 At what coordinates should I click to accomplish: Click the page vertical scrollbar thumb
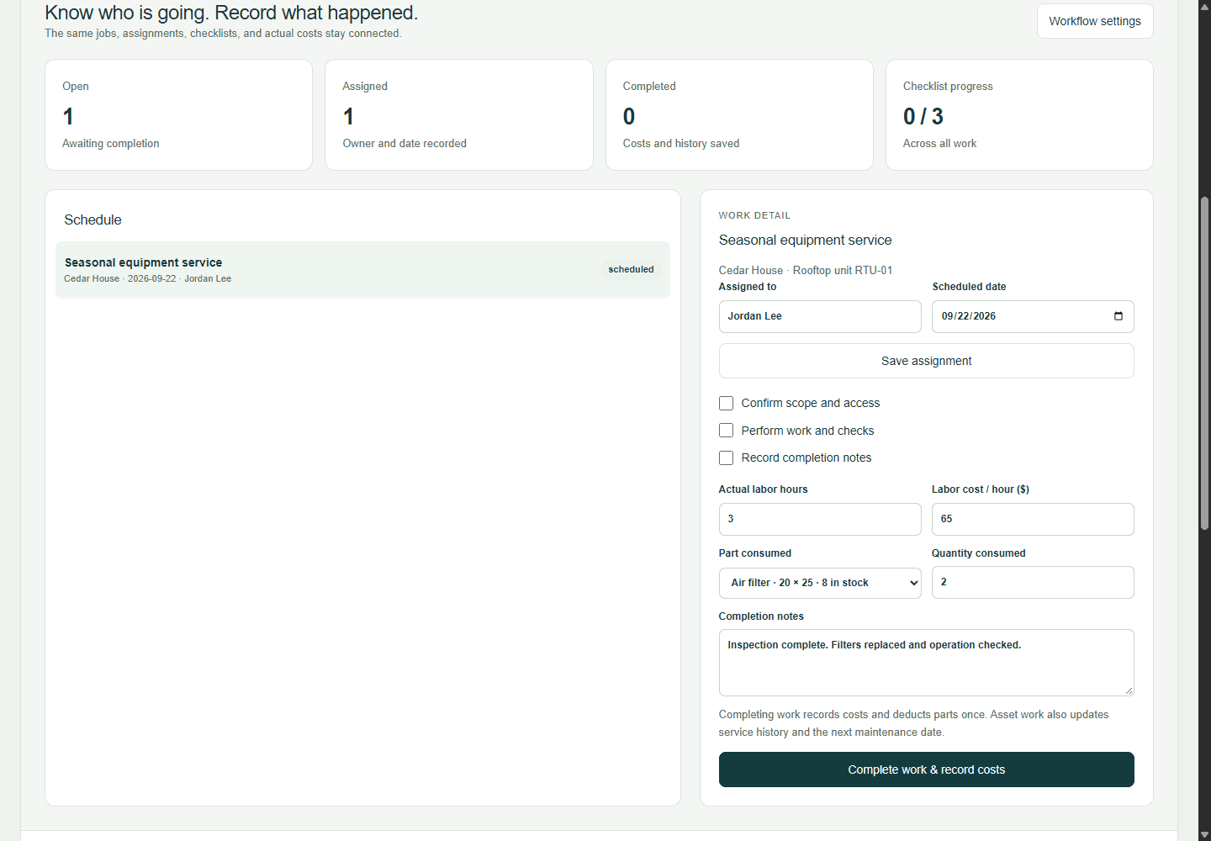tap(1204, 363)
